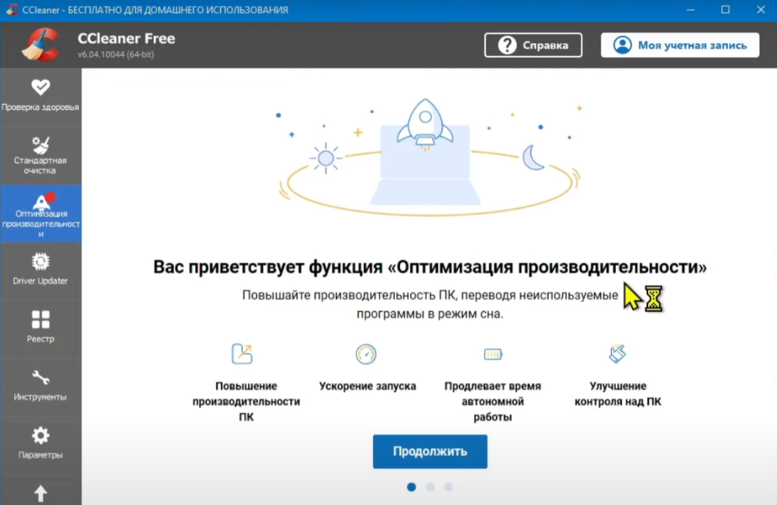
Task: Click the question mark help icon
Action: pyautogui.click(x=507, y=45)
